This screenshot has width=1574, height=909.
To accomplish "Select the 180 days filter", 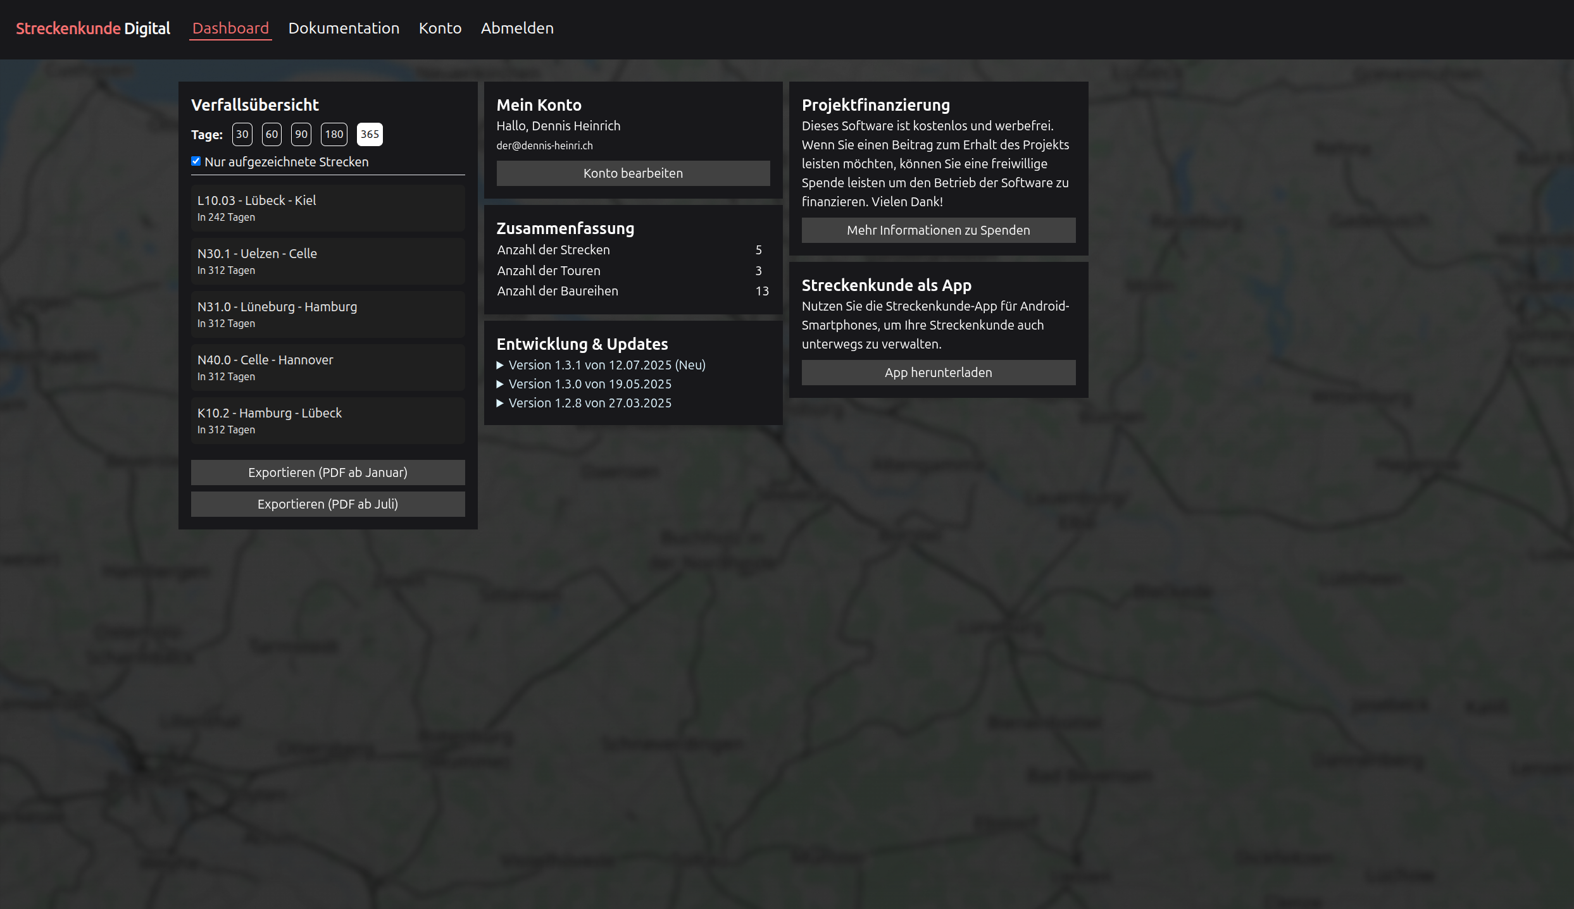I will point(334,134).
